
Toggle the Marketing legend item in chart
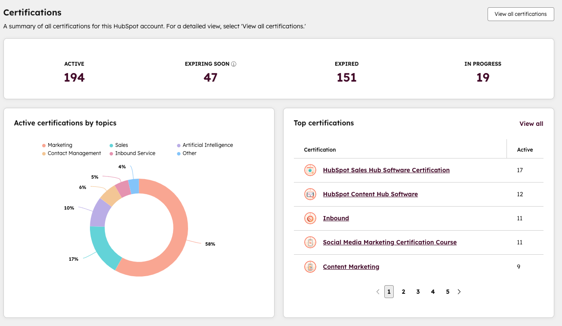click(x=60, y=145)
